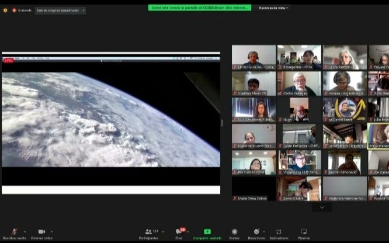This screenshot has width=389, height=243.
Task: Click muted mic icon on Paz Castillo-Chile tile
Action: pos(235,172)
